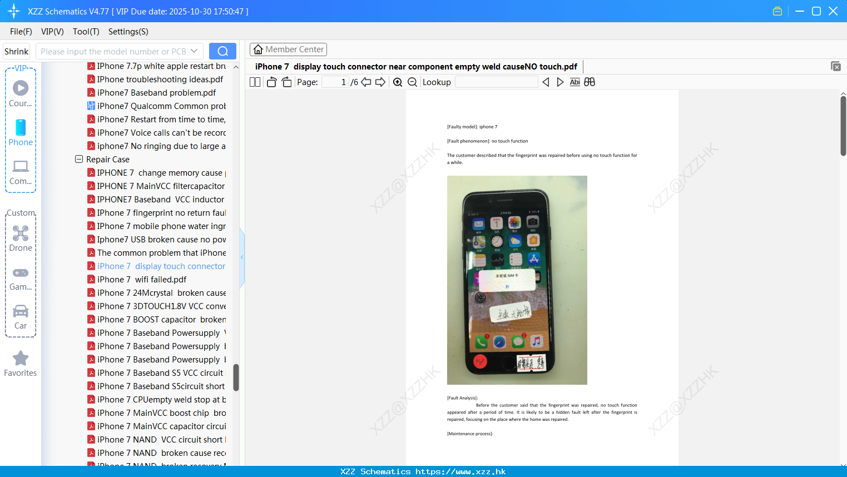Click the yellow toolbox icon in title bar

point(777,11)
